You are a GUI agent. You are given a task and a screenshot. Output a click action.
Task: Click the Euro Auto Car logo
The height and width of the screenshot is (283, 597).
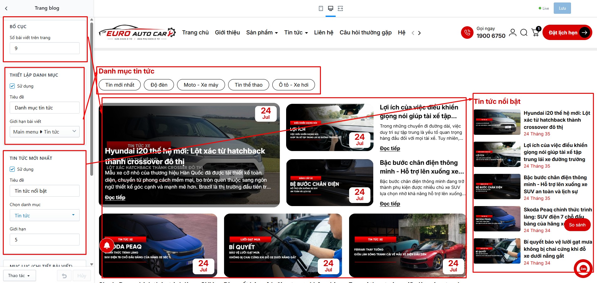[137, 33]
